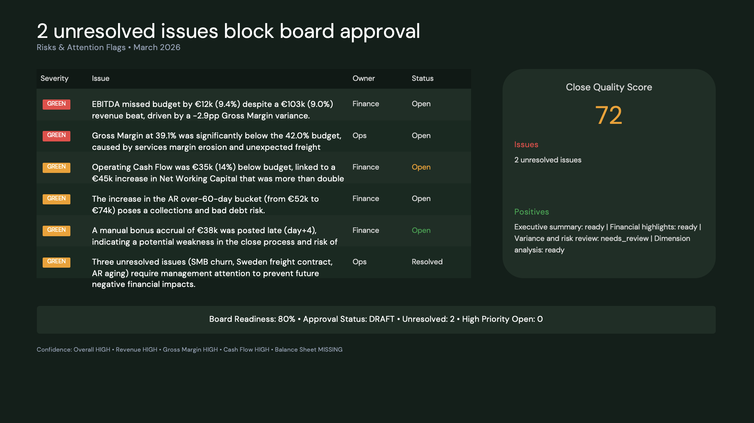Click Ops owner on the Gross Margin row
The height and width of the screenshot is (423, 754).
pos(359,136)
